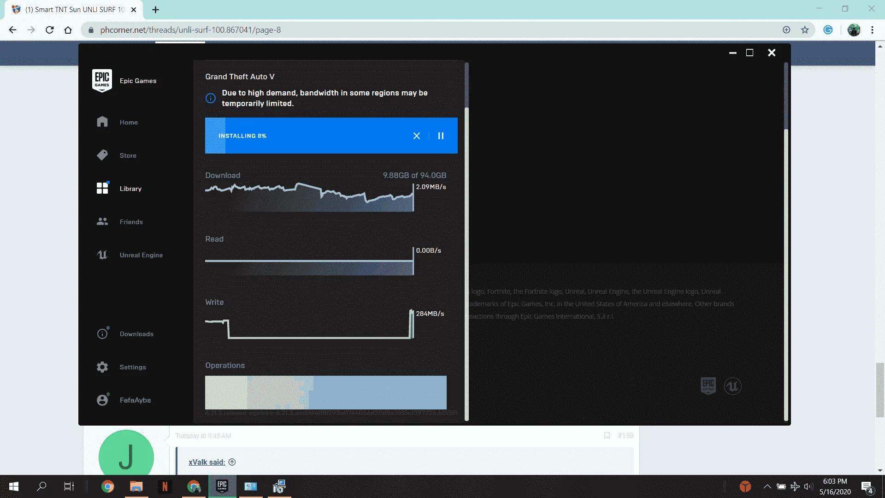Click the taskbar clock showing 6:03 PM
Screen dimensions: 885x498
pos(835,486)
